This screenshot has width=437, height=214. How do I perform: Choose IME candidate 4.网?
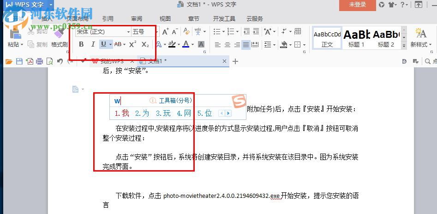click(x=184, y=113)
